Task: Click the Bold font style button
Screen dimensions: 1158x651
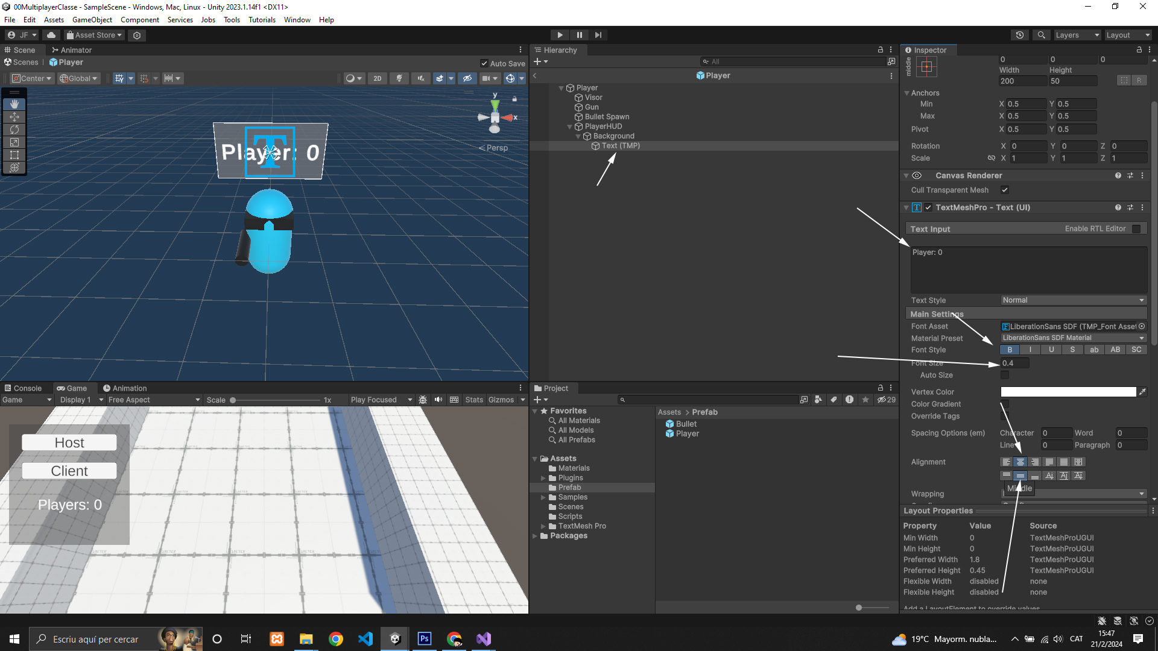Action: (1010, 350)
